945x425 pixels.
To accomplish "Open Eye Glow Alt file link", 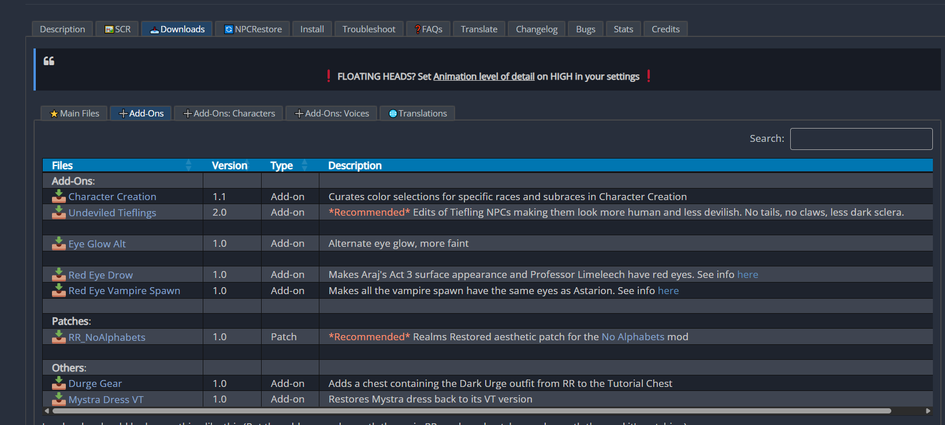I will 97,244.
